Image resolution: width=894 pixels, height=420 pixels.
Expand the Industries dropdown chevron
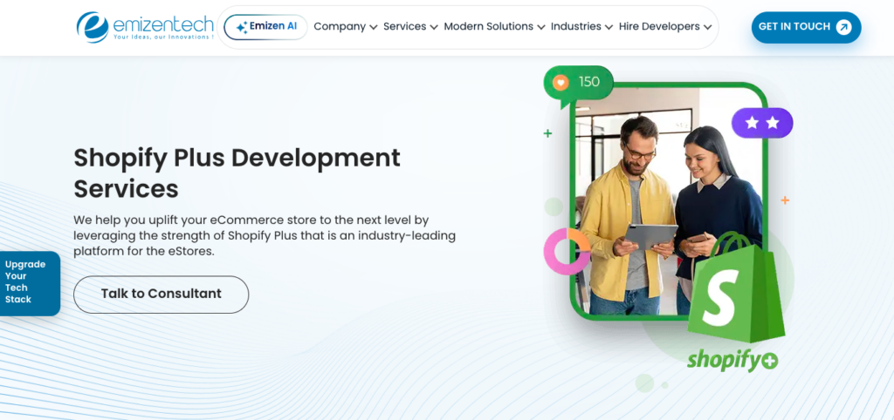pos(609,27)
